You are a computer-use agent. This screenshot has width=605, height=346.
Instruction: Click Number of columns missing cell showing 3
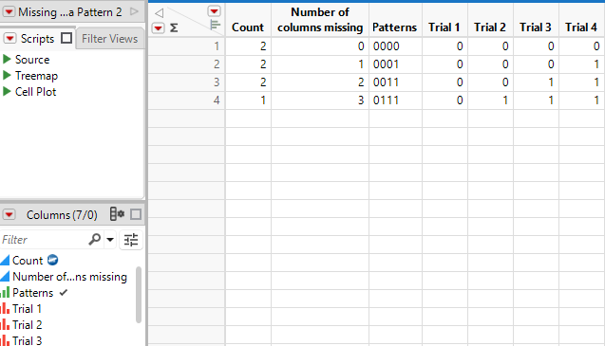[x=320, y=100]
